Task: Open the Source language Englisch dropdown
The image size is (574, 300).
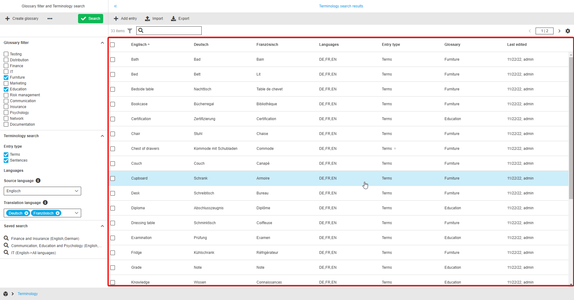Action: point(42,191)
